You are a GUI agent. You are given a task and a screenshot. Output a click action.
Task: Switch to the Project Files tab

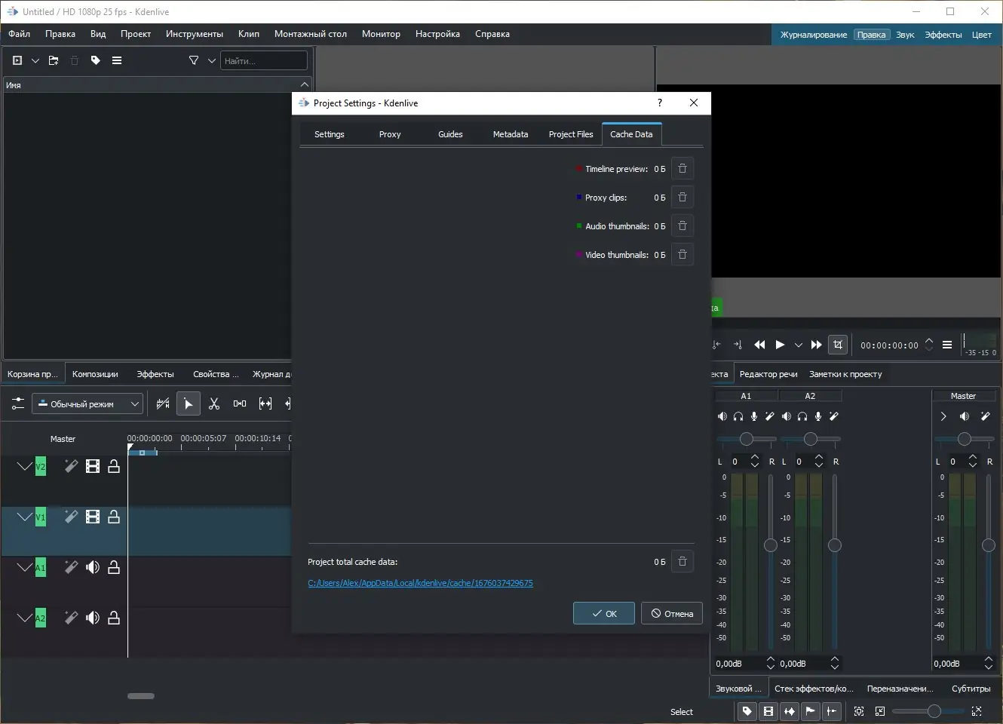coord(571,134)
